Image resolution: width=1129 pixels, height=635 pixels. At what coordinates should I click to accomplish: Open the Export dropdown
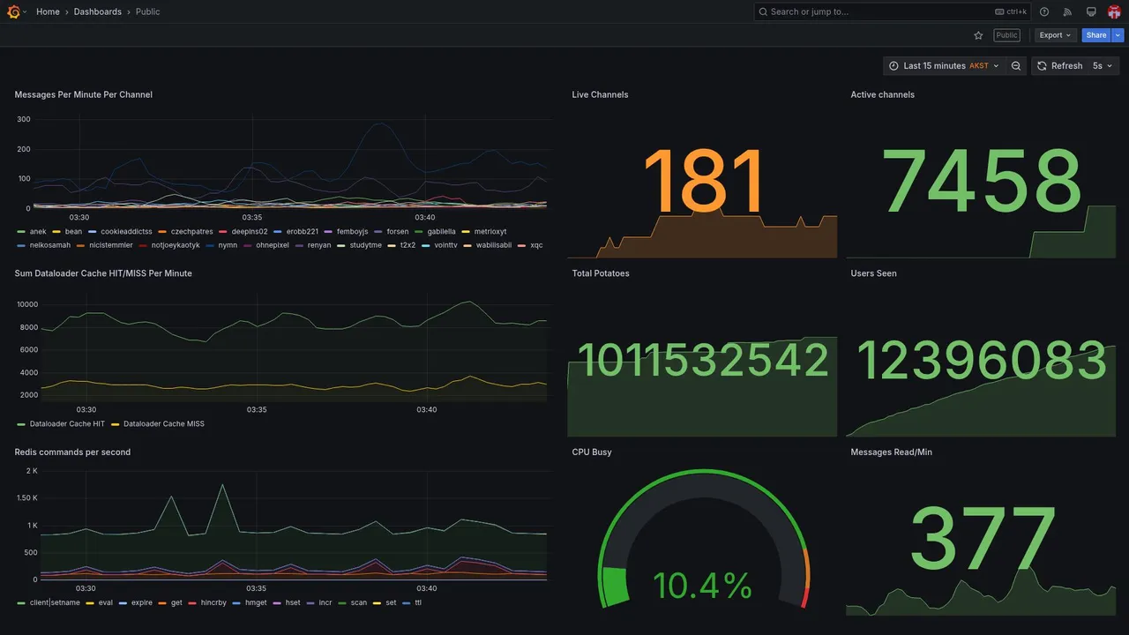(x=1055, y=35)
